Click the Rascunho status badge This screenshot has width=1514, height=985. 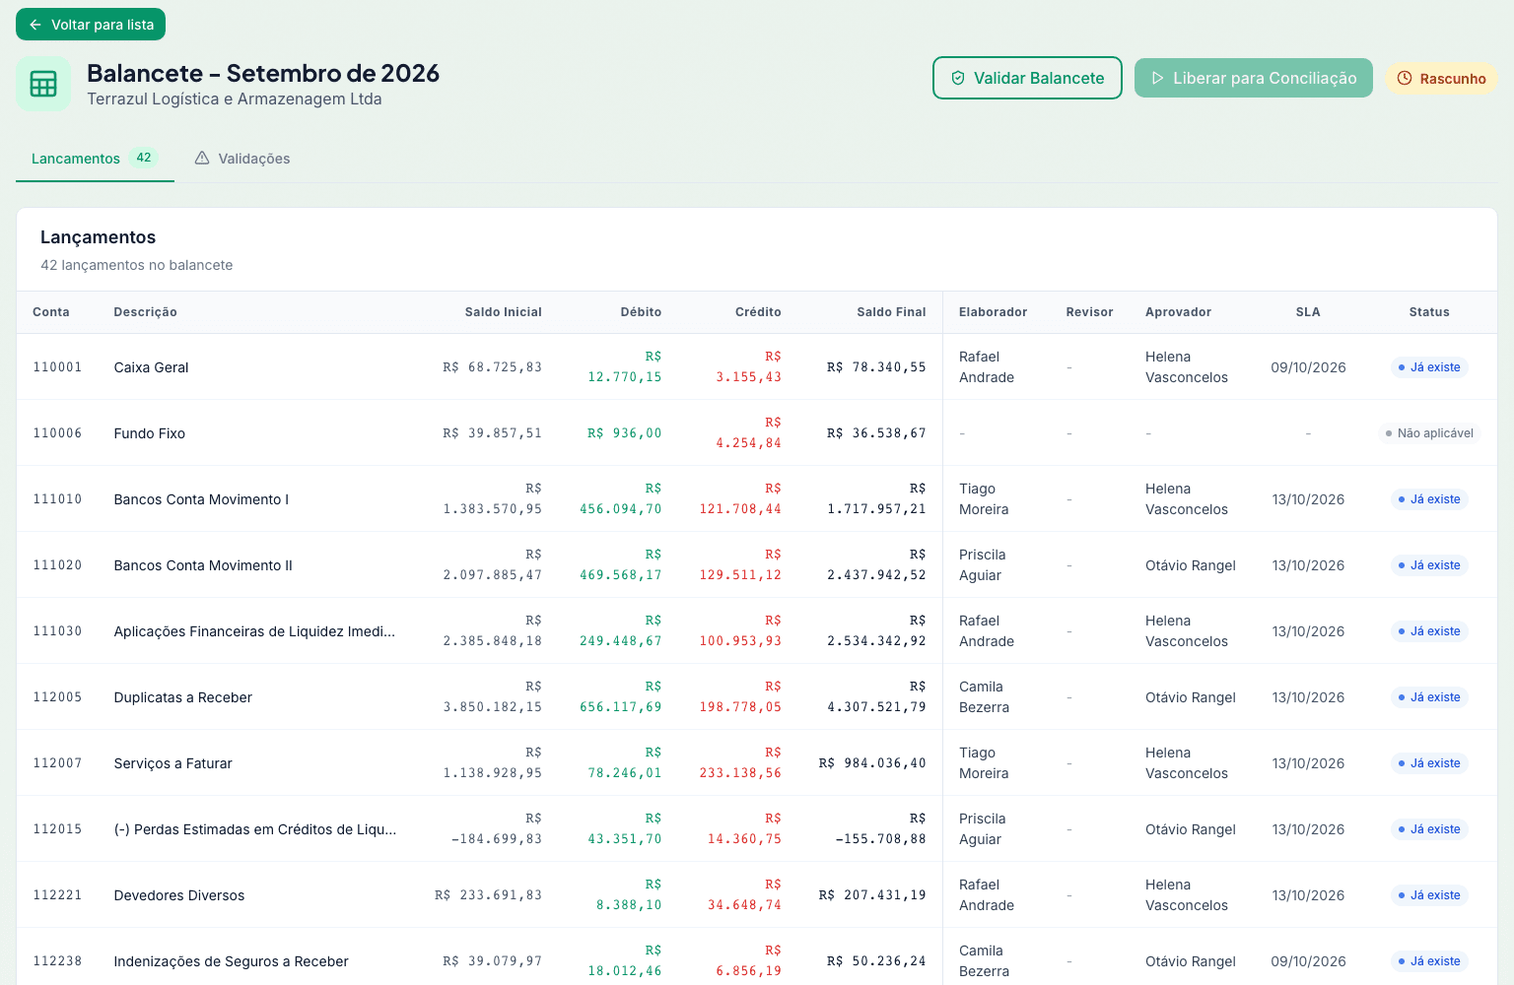point(1442,78)
